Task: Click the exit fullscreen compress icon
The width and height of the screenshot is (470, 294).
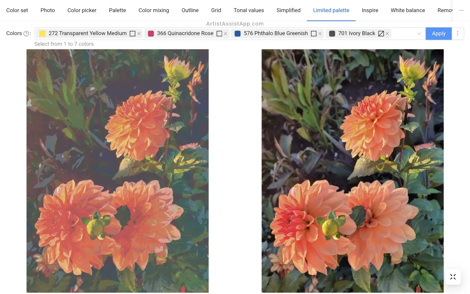Action: tap(453, 277)
